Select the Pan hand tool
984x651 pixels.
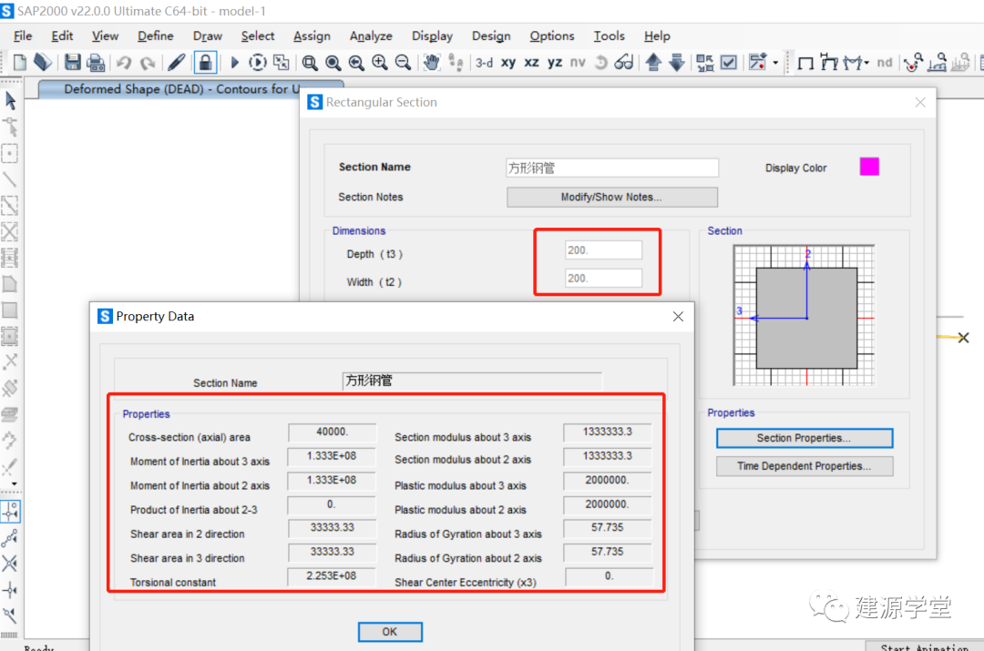click(x=431, y=63)
